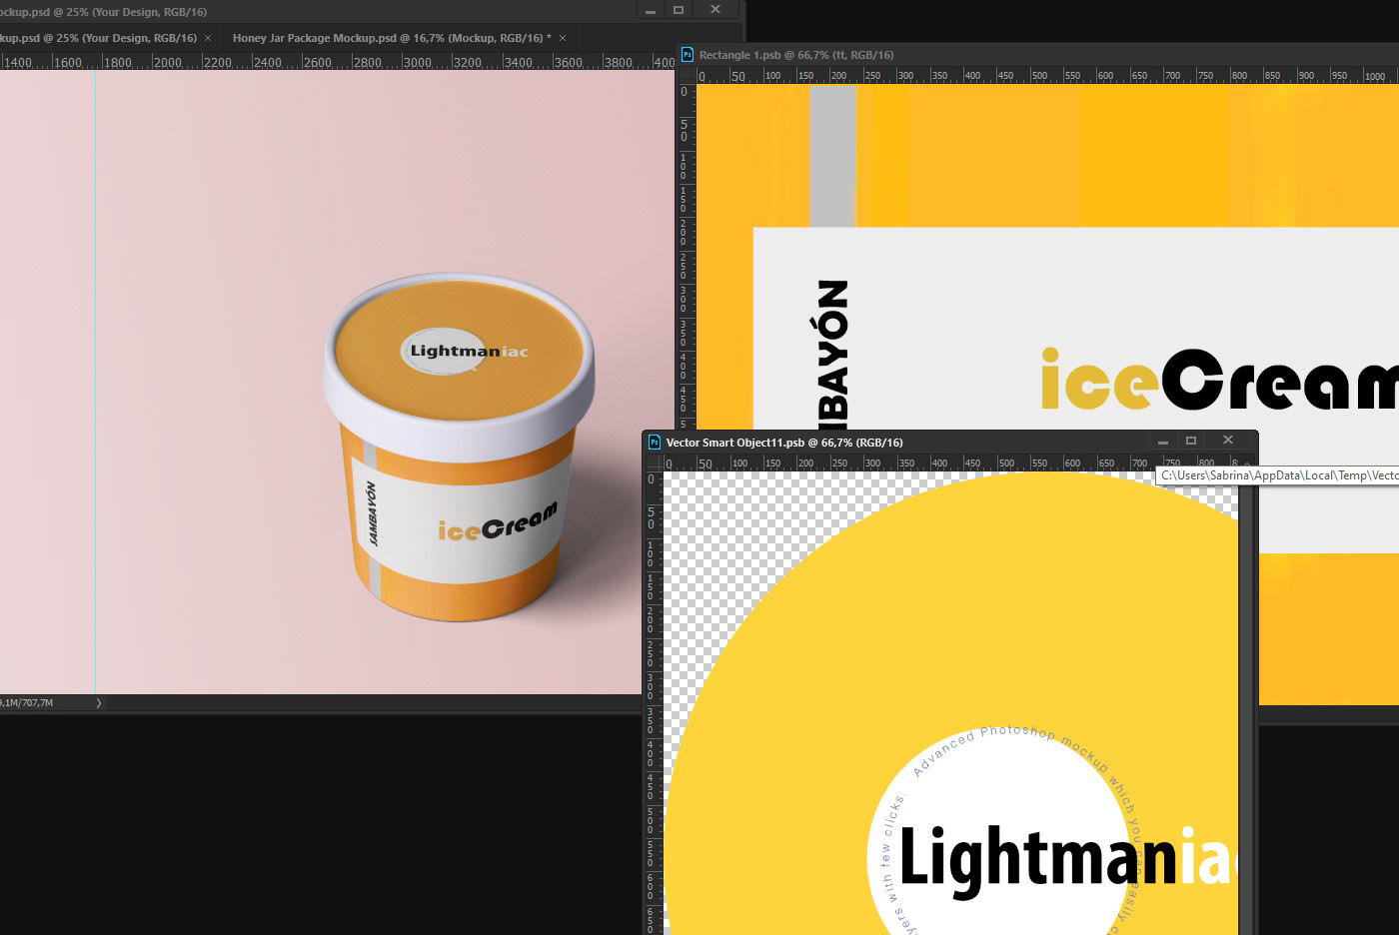Click the ruler origin corner in Vector Smart Object11.psb
The image size is (1399, 935).
[654, 463]
